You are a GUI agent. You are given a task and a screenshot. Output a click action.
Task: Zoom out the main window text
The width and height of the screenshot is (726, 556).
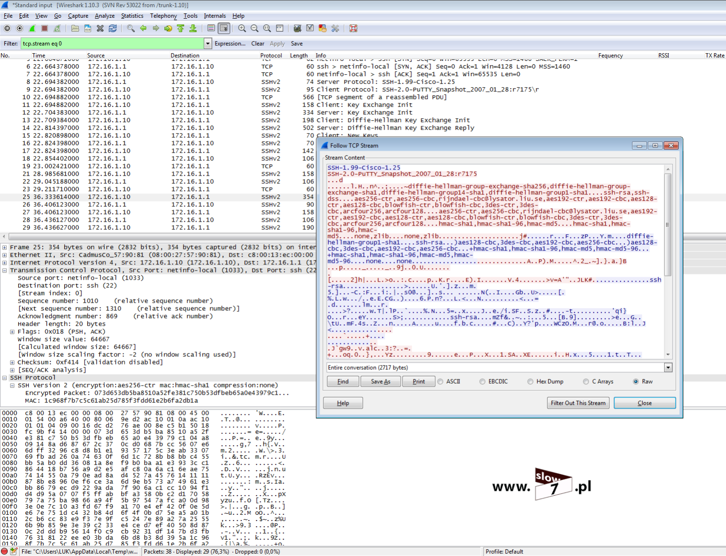[x=254, y=28]
